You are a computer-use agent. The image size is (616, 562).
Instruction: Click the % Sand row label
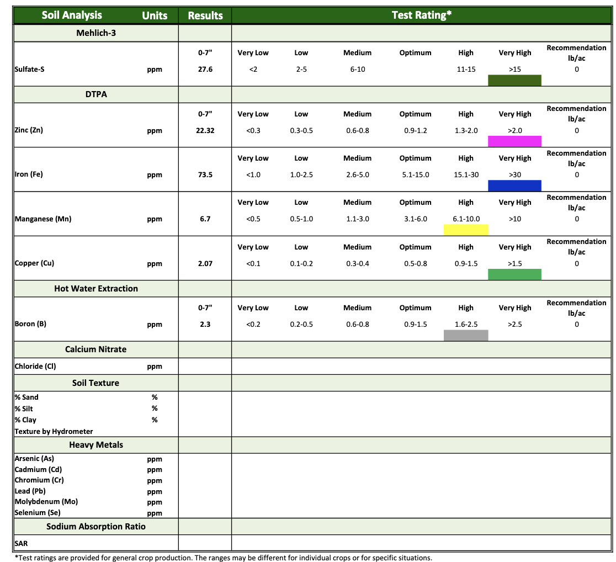tap(26, 397)
